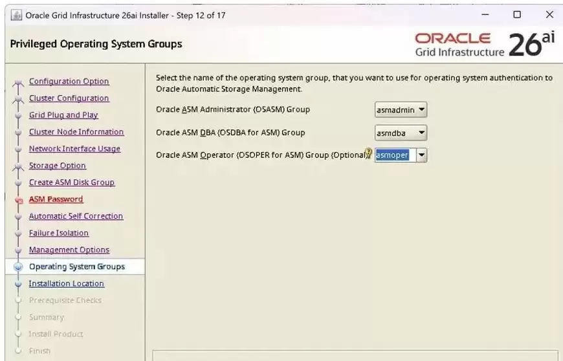Image resolution: width=563 pixels, height=361 pixels.
Task: Click the Cluster Configuration step marker icon
Action: click(x=18, y=100)
